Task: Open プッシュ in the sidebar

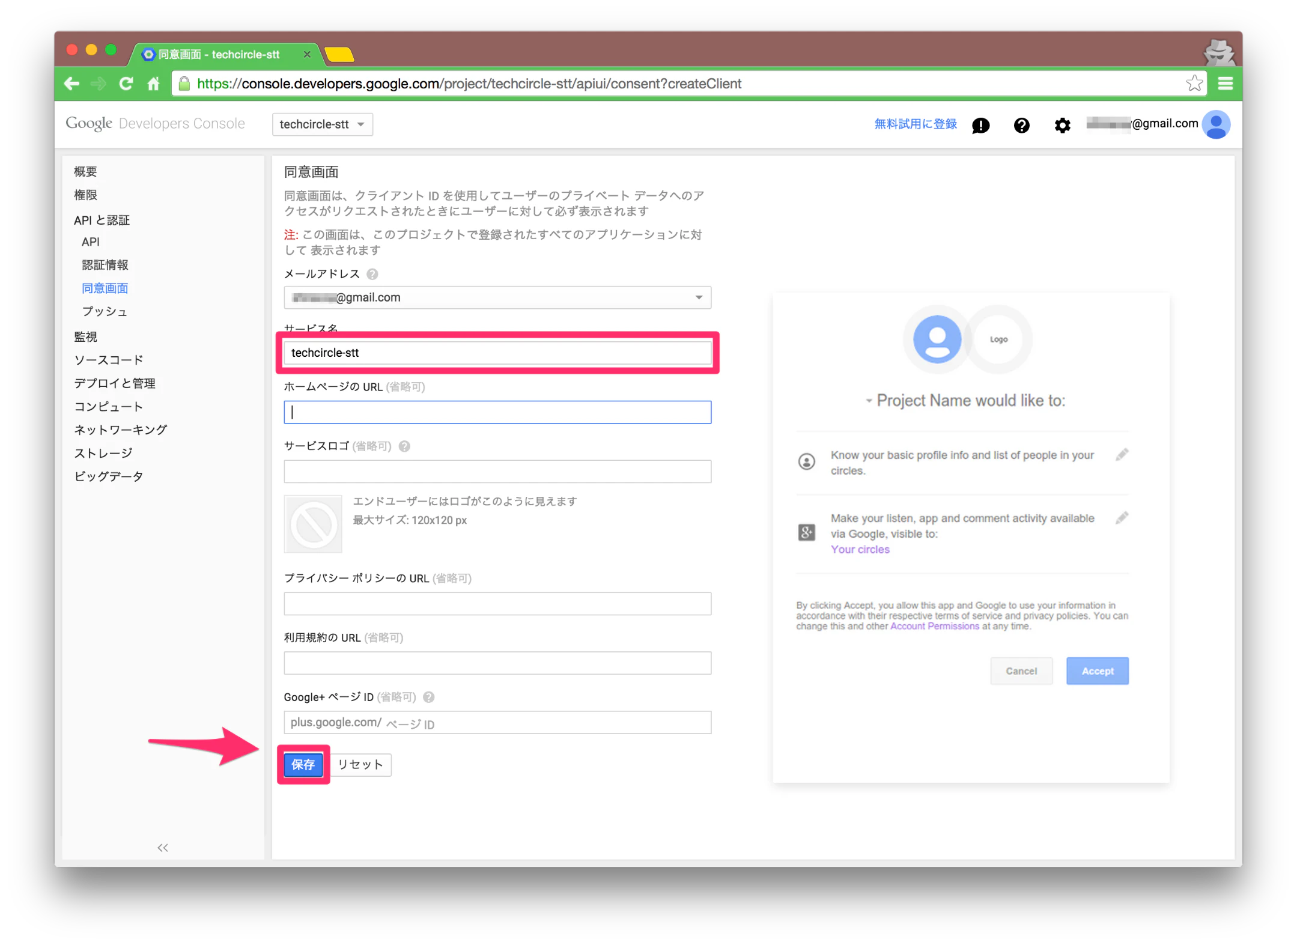Action: pos(105,311)
